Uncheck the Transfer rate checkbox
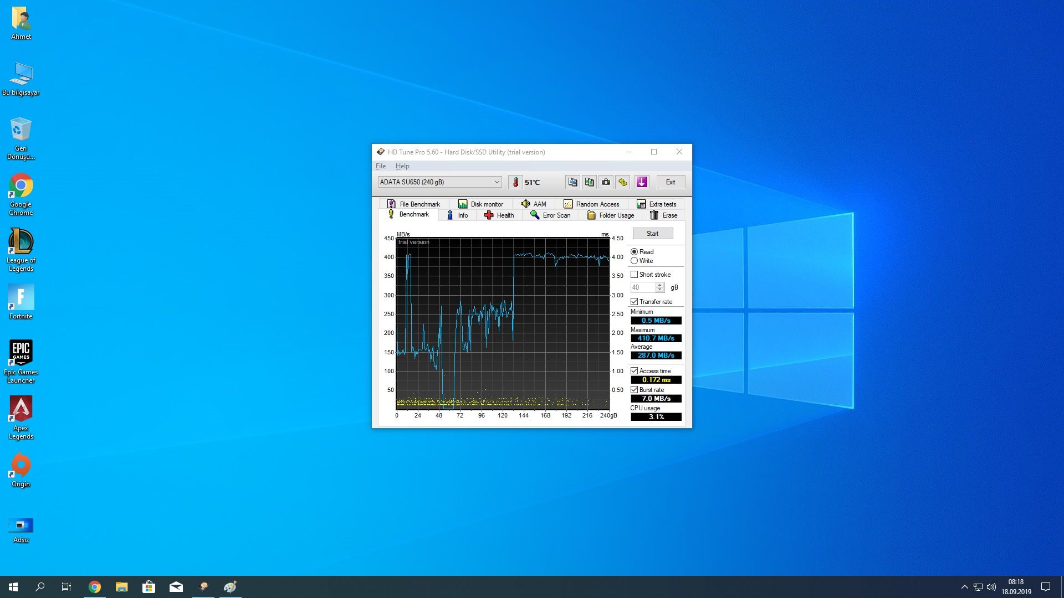Image resolution: width=1064 pixels, height=598 pixels. pyautogui.click(x=635, y=302)
